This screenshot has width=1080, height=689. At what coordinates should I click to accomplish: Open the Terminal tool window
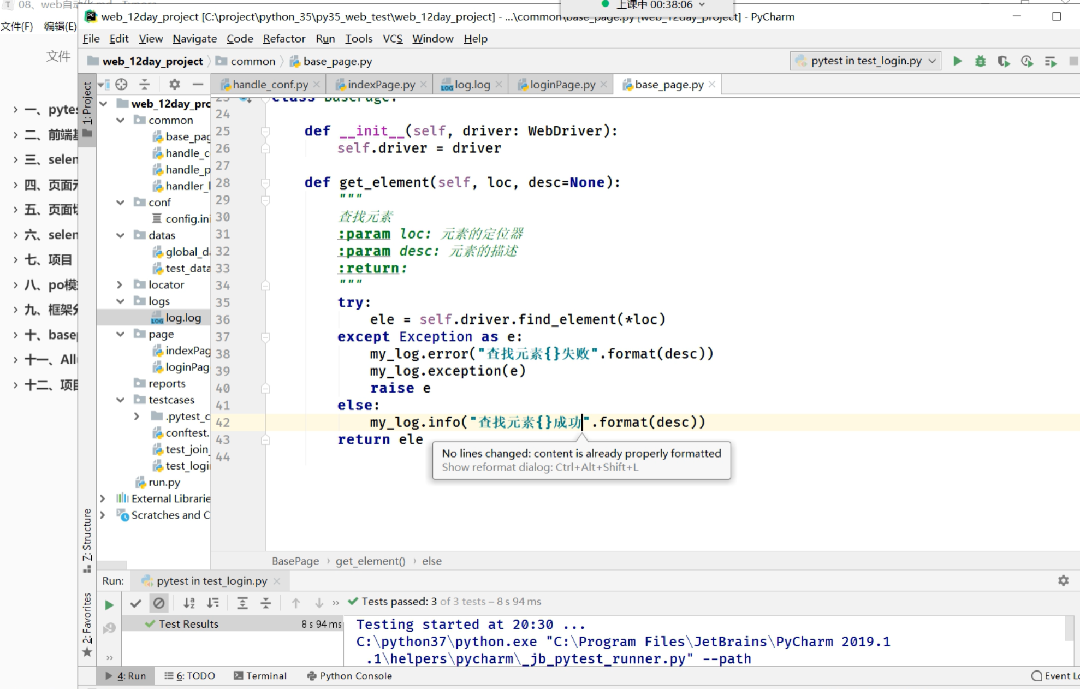260,675
